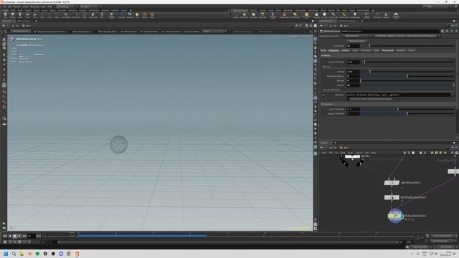Viewport: 459px width, 258px height.
Task: Click the attribadjustvector1 node
Action: coord(392,198)
